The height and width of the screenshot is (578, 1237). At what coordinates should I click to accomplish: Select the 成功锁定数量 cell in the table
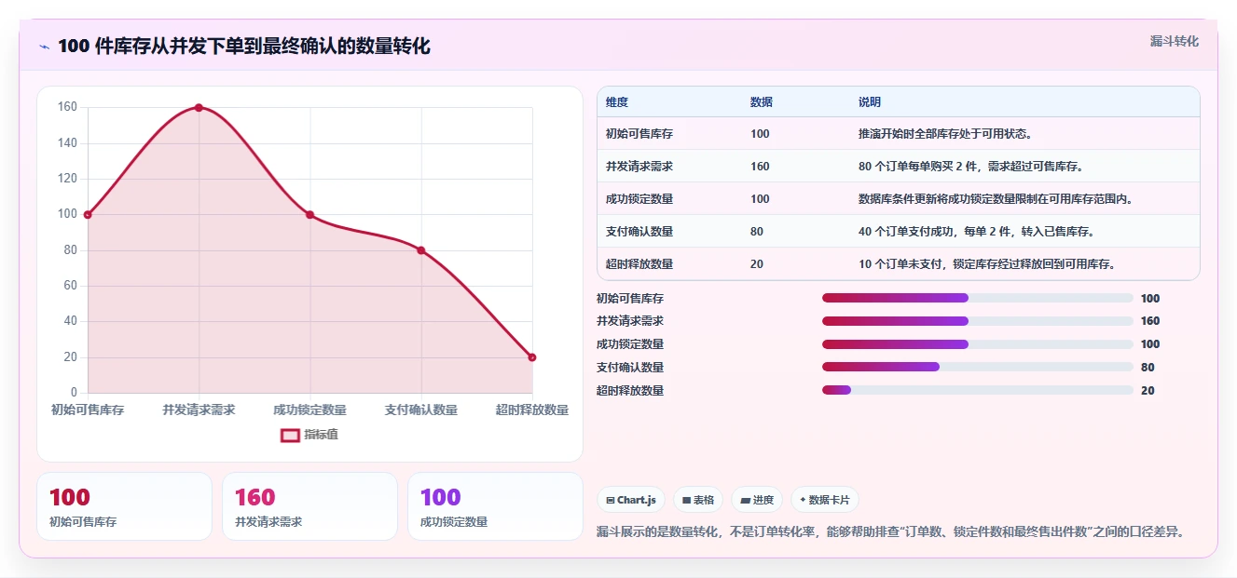(x=639, y=199)
